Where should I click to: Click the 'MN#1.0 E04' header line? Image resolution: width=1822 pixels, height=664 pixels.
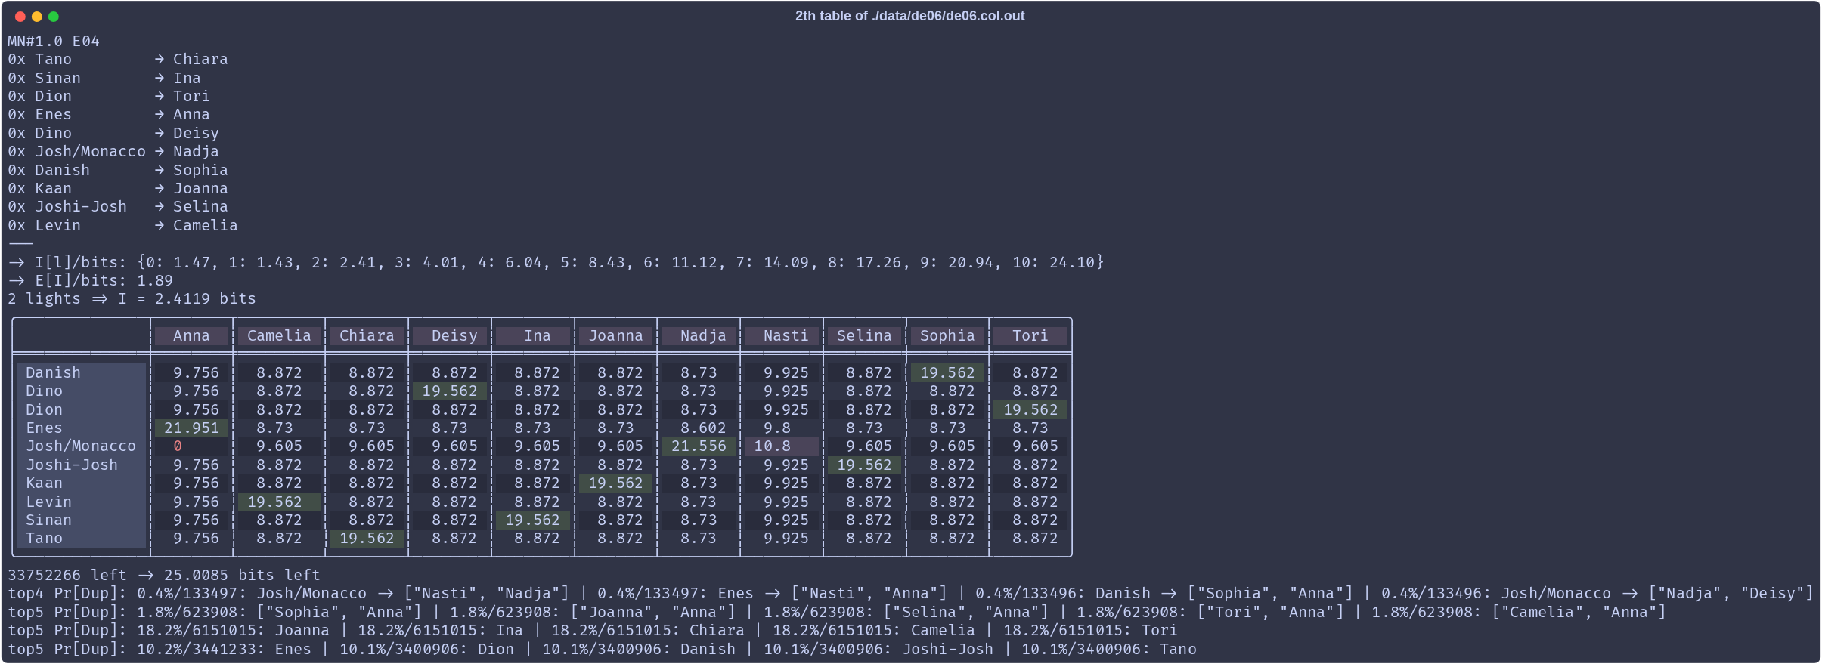pyautogui.click(x=54, y=41)
